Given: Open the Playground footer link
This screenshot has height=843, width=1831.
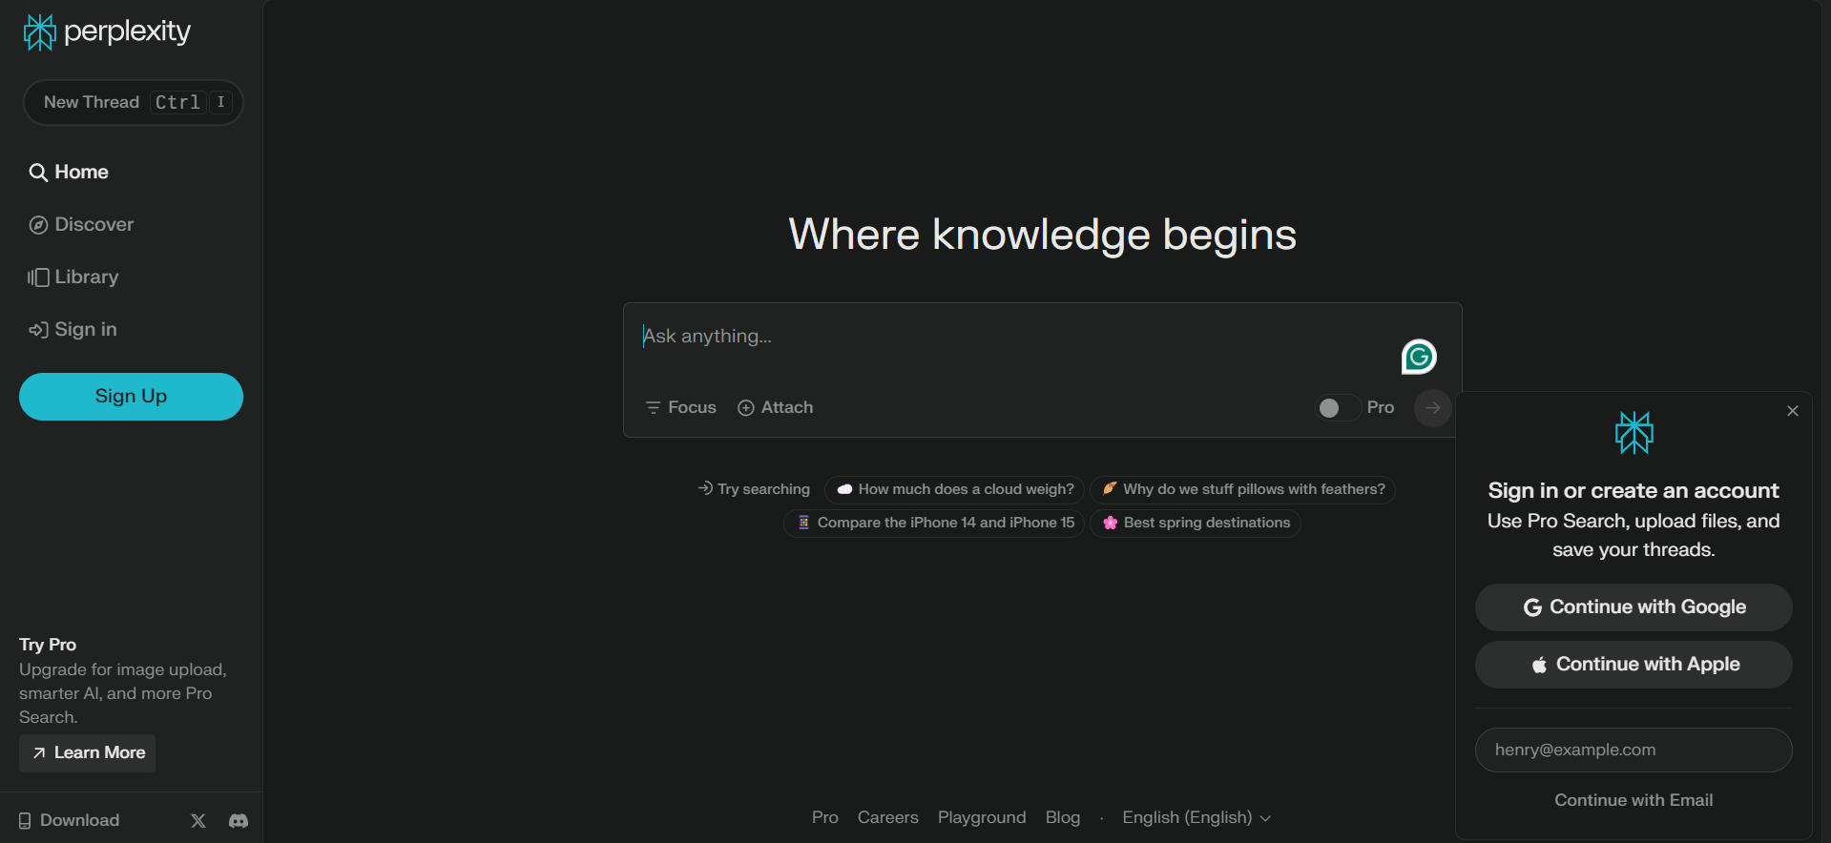Looking at the screenshot, I should coord(982,817).
